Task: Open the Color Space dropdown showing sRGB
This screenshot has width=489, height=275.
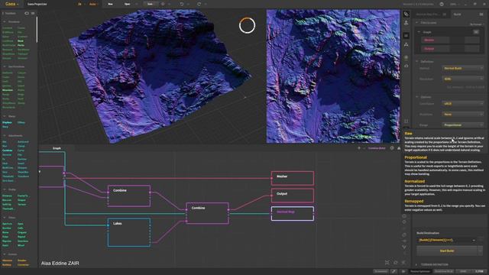Action: 463,104
